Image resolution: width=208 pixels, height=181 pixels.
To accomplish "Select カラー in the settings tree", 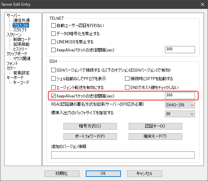I will click(x=11, y=68).
